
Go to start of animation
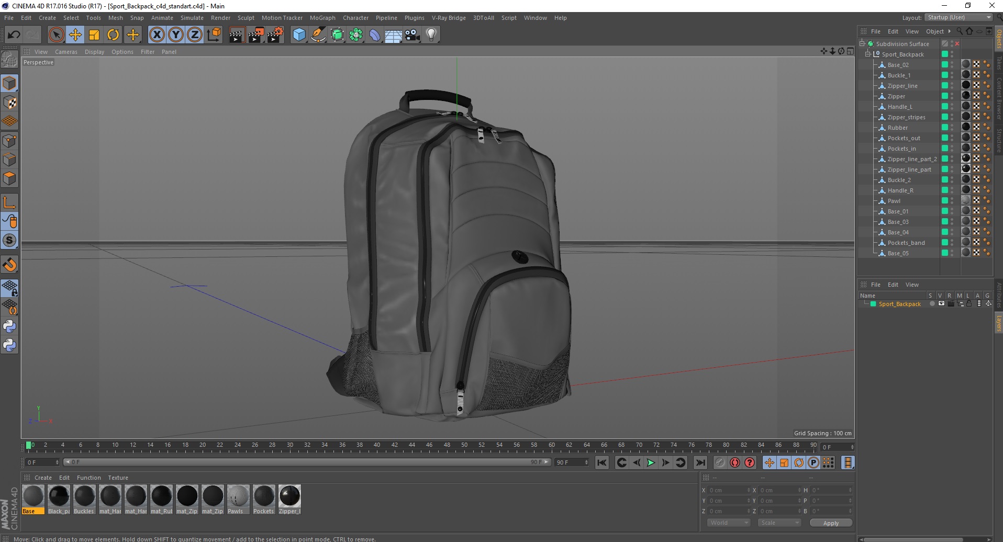point(602,462)
